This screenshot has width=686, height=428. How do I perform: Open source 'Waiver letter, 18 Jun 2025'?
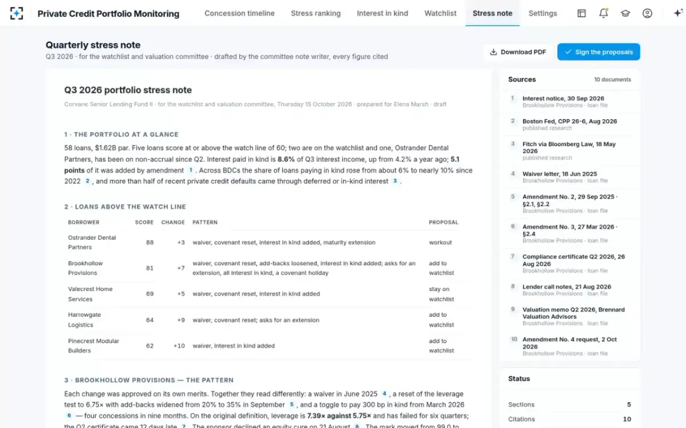tap(569, 177)
